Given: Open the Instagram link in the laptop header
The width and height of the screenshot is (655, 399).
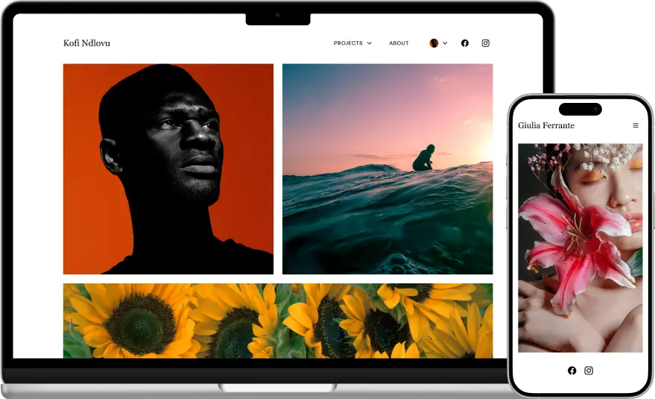Looking at the screenshot, I should click(x=486, y=43).
